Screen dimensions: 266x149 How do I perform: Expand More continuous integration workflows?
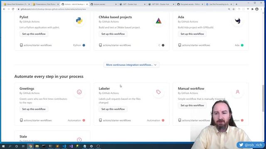[131, 65]
